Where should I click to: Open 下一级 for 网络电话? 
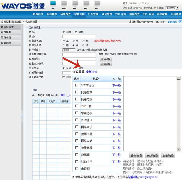click(x=116, y=141)
